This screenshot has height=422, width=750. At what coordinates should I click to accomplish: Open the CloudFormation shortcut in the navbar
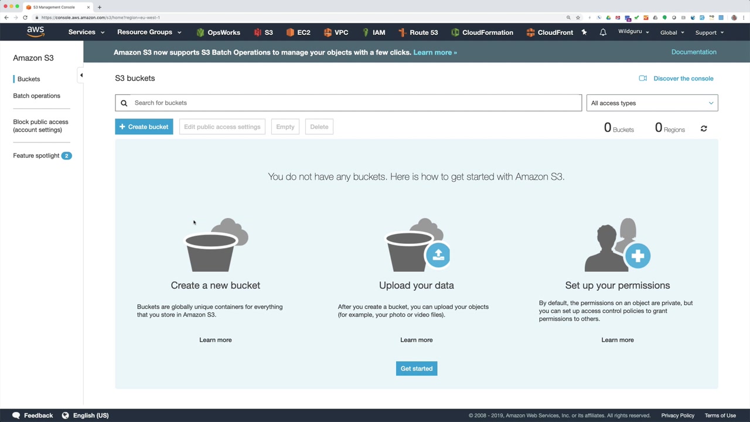pos(482,32)
